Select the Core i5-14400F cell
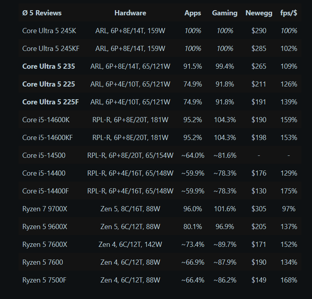The image size is (312, 299). [45, 191]
